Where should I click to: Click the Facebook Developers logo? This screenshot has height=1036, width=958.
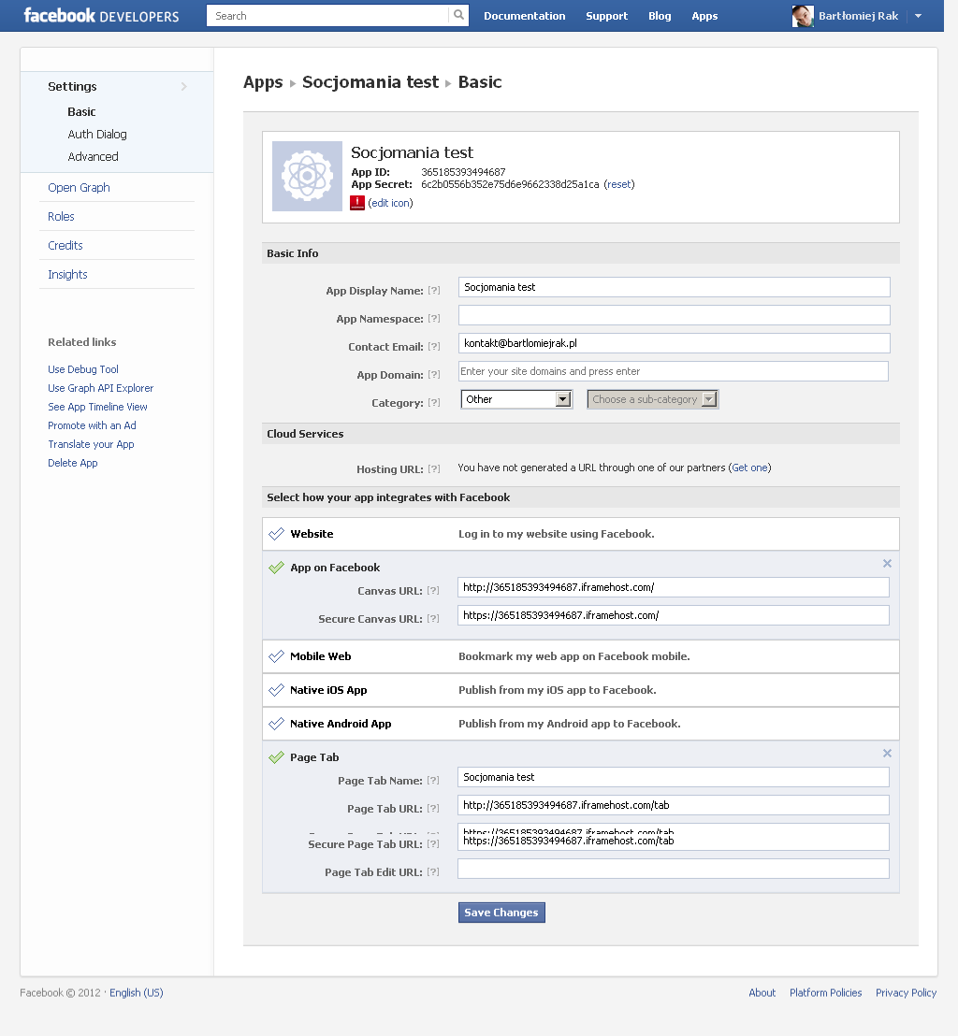click(x=101, y=16)
